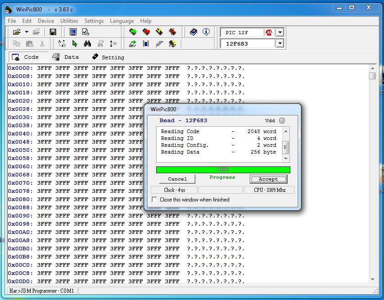Click the vertical arrow goto address icon
The height and width of the screenshot is (300, 384).
pyautogui.click(x=113, y=44)
